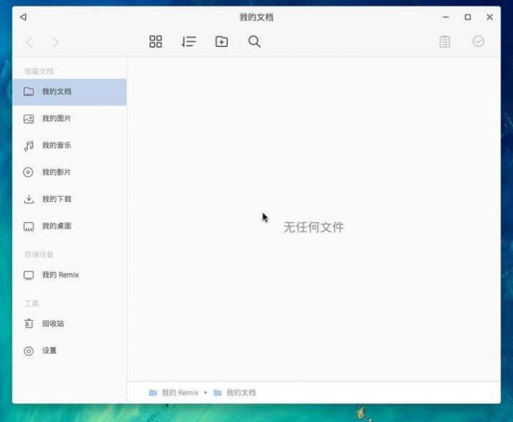
Task: Open the search magnifier tool
Action: point(254,42)
